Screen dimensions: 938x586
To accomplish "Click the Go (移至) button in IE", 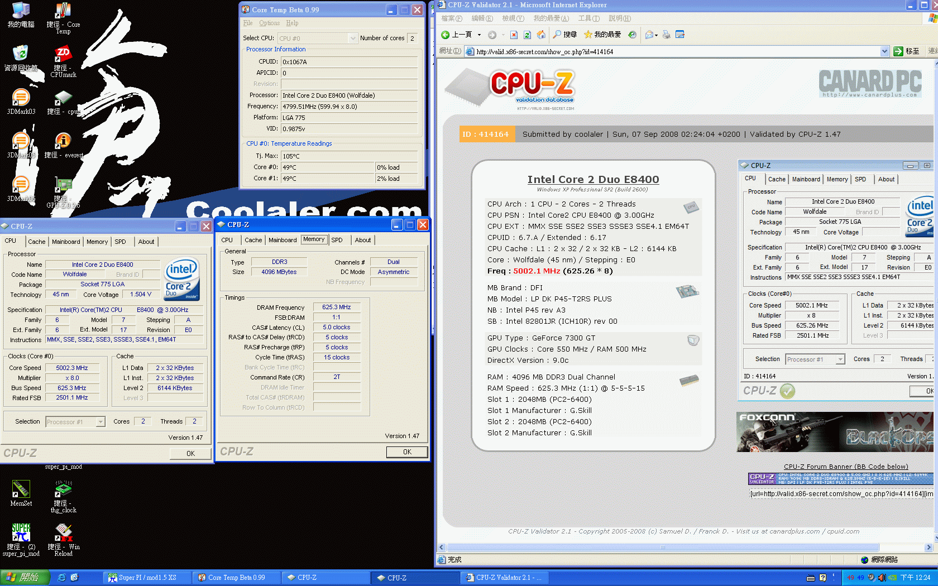I will click(907, 51).
